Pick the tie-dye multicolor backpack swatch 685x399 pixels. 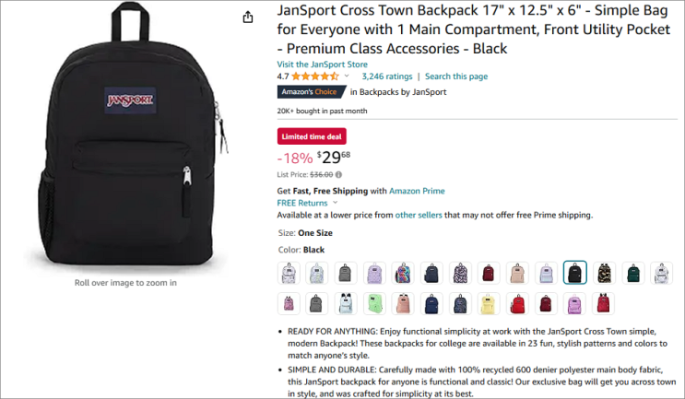coord(403,273)
